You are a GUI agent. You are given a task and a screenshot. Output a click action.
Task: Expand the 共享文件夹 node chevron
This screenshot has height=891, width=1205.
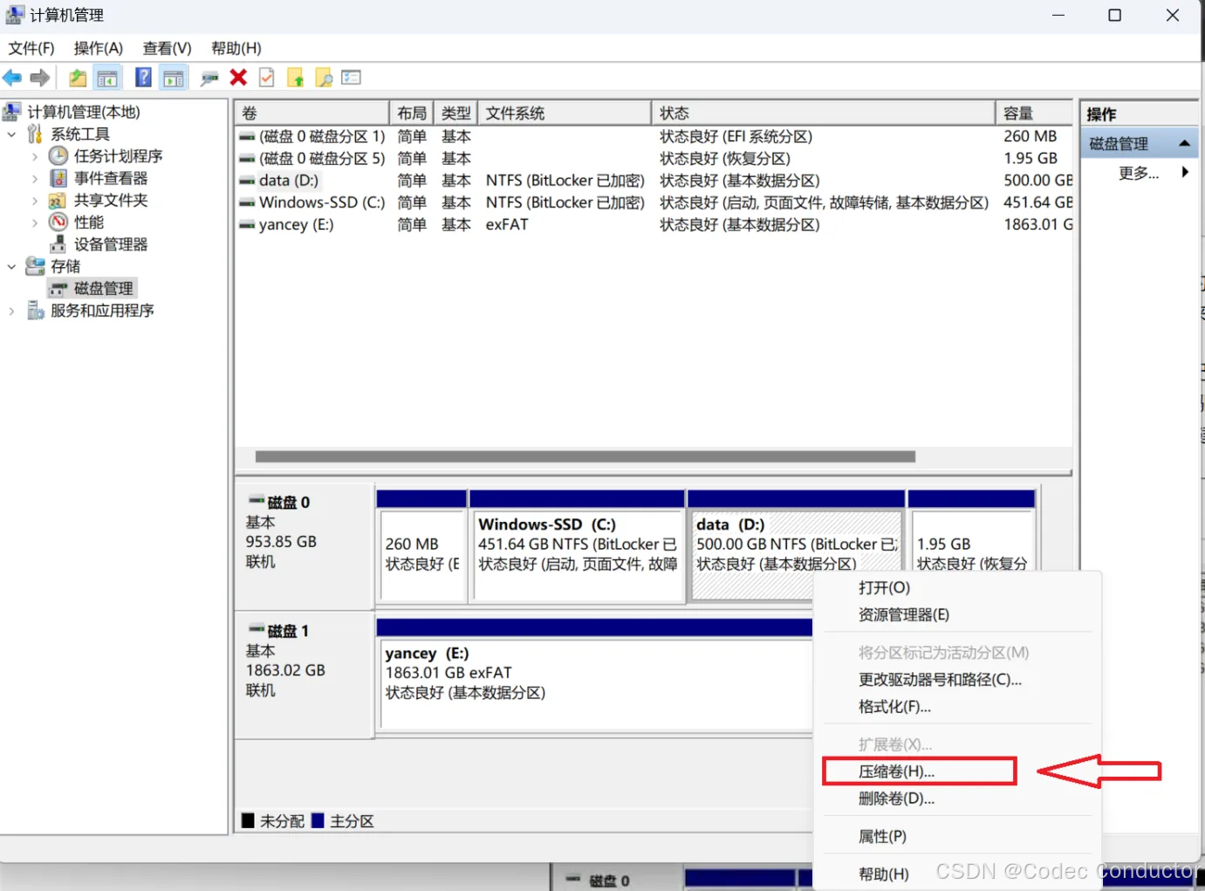click(x=35, y=201)
